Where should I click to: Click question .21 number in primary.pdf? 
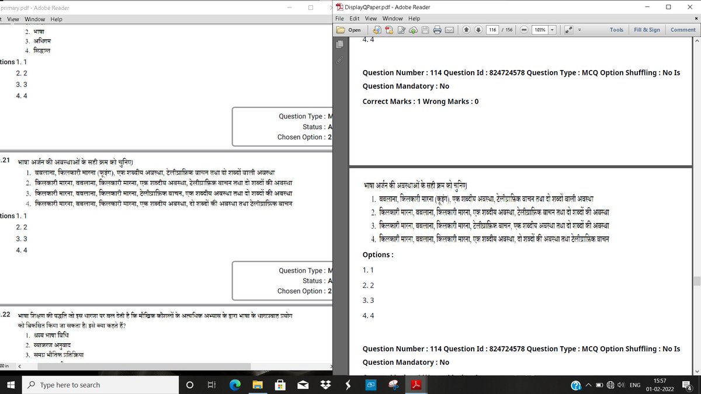[x=5, y=159]
